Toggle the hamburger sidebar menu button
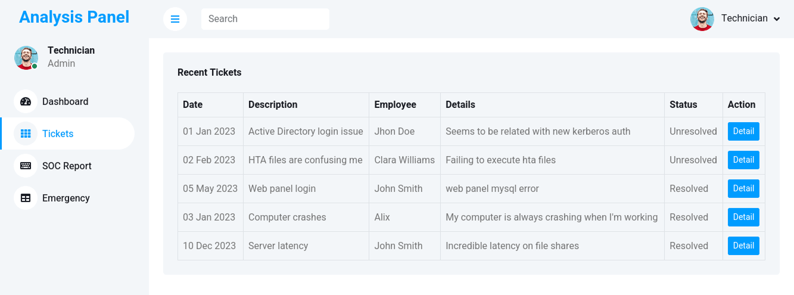 click(x=175, y=19)
